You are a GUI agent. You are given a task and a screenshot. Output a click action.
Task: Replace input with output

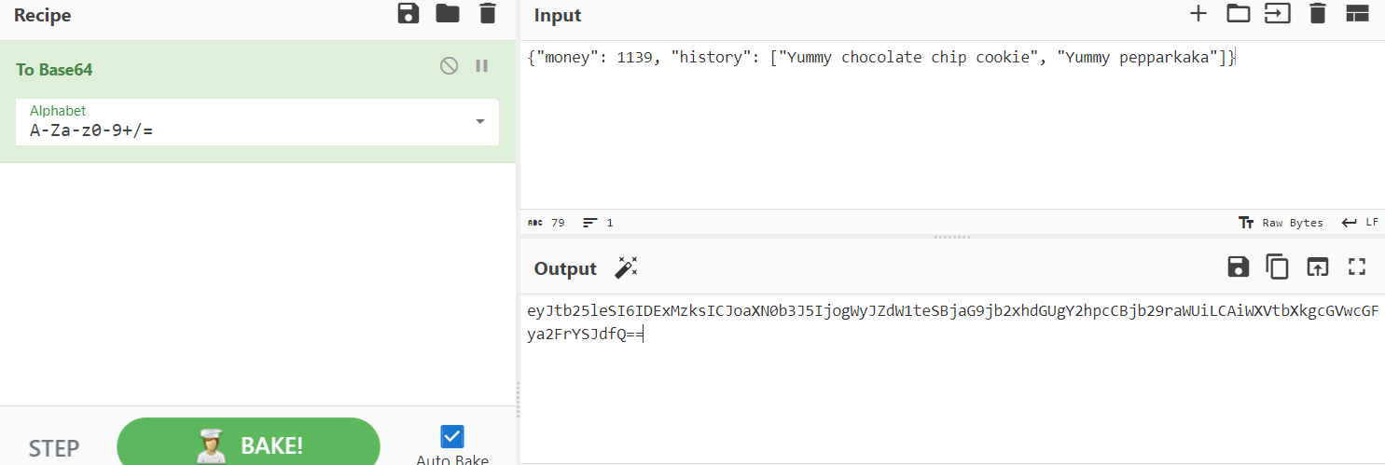pyautogui.click(x=1317, y=267)
